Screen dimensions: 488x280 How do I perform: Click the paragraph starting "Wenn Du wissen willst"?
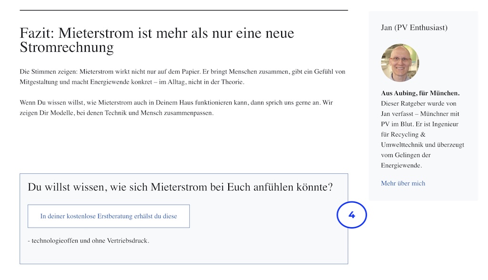click(176, 108)
